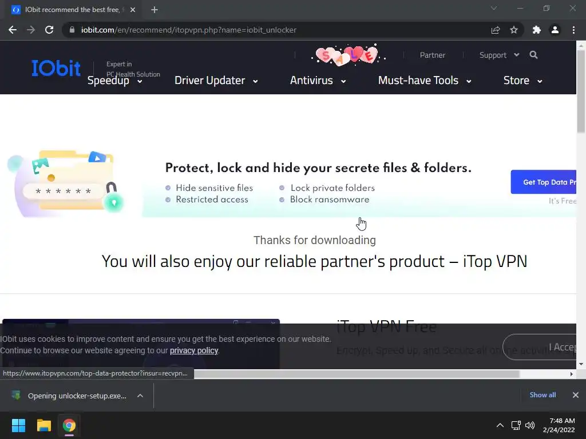Expand the unlocker-setup.exe download options
The width and height of the screenshot is (586, 439).
click(x=140, y=396)
